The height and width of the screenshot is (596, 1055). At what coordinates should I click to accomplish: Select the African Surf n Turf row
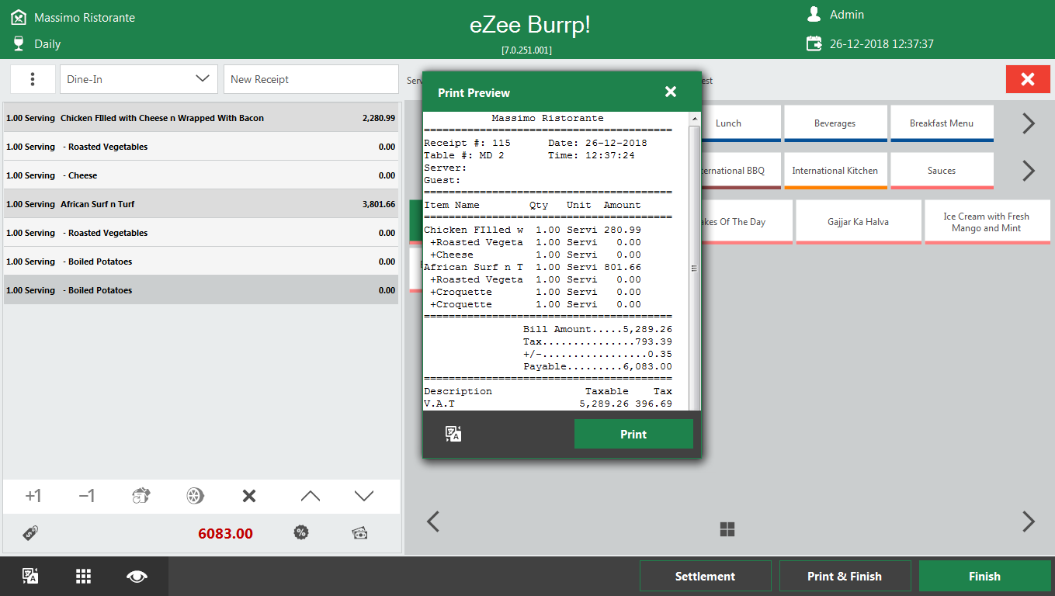201,204
